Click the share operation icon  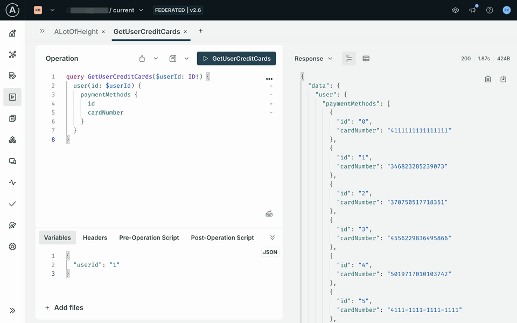[142, 58]
